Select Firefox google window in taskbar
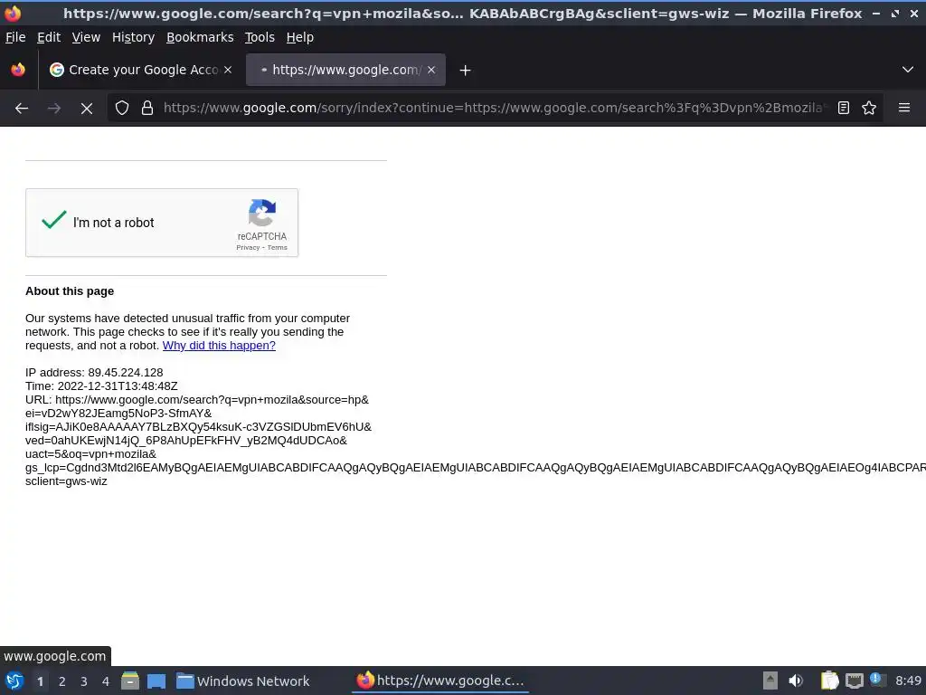 (440, 681)
